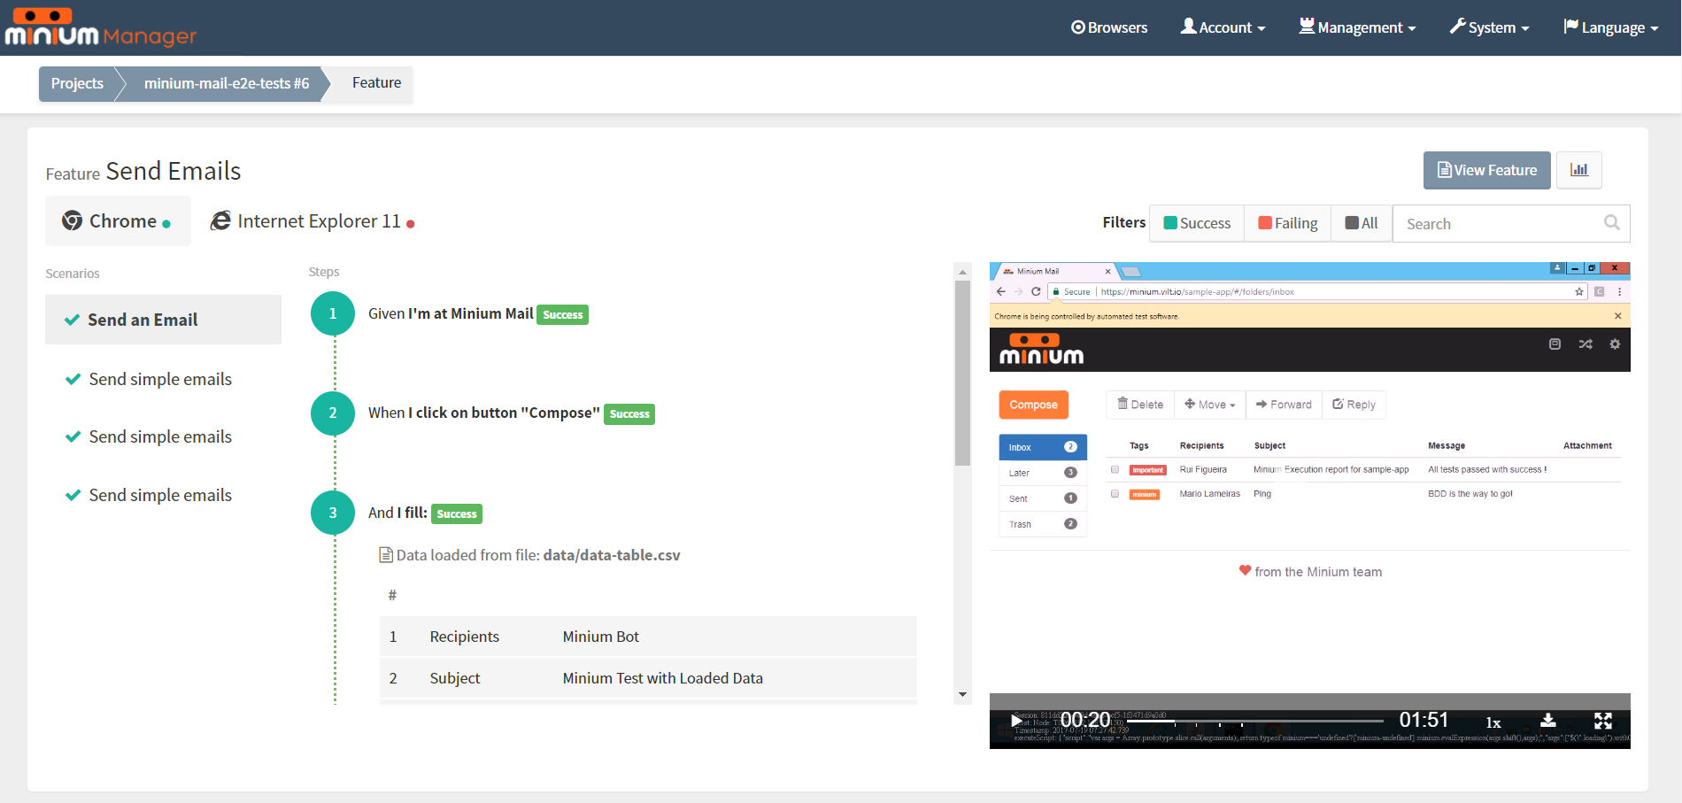Viewport: 1682px width, 803px height.
Task: Click the magnifier search icon
Action: pos(1612,223)
